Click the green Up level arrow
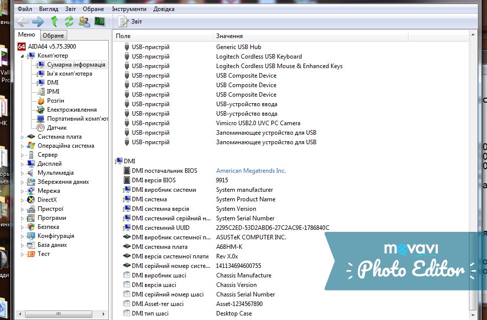This screenshot has height=320, width=487. tap(54, 22)
